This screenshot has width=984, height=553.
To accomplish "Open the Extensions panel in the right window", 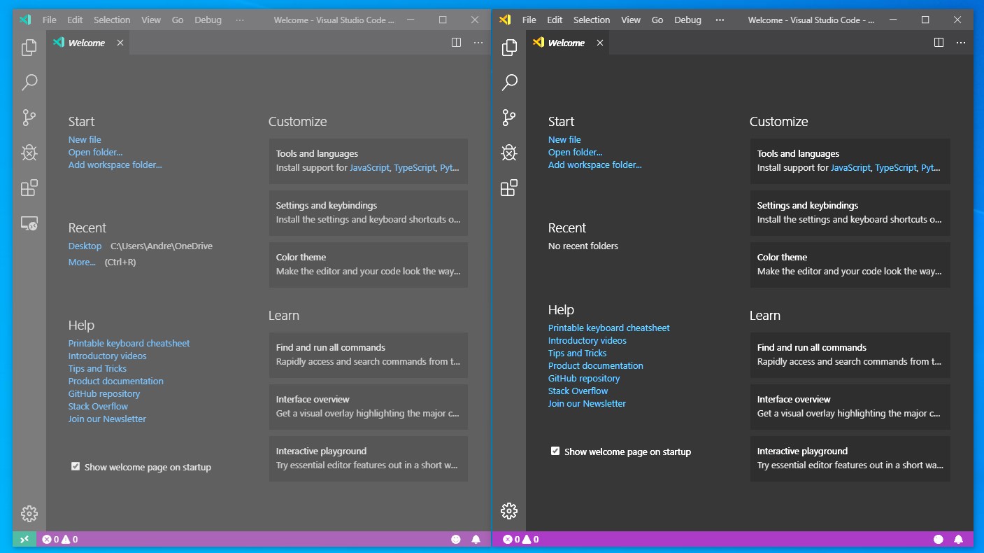I will pos(509,188).
